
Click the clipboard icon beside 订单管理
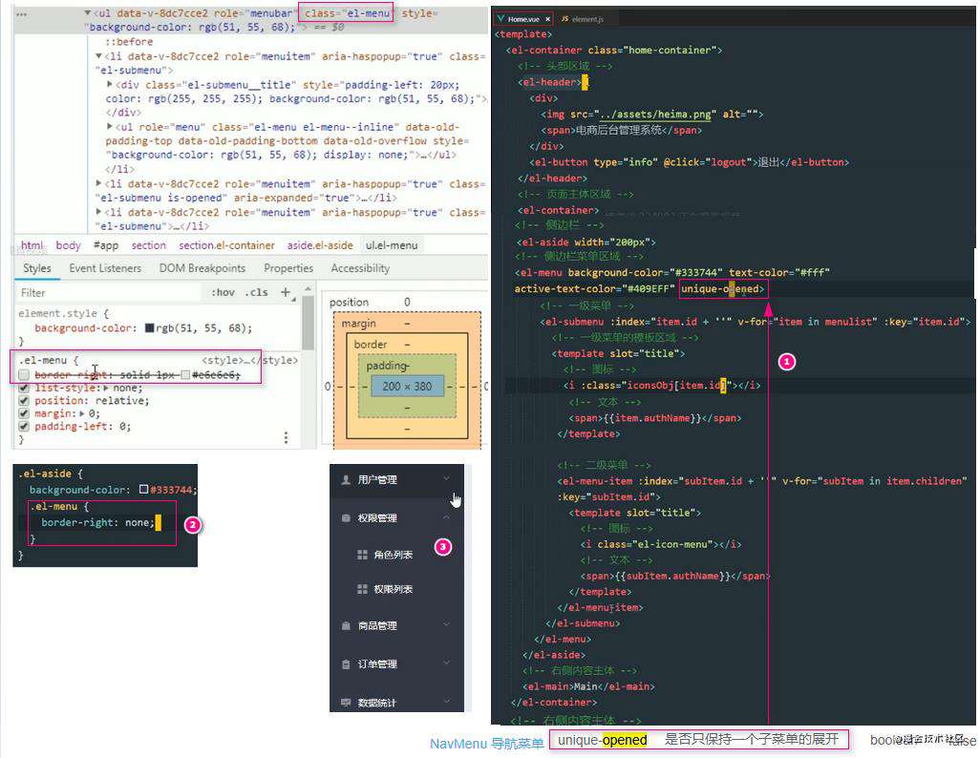pos(346,664)
